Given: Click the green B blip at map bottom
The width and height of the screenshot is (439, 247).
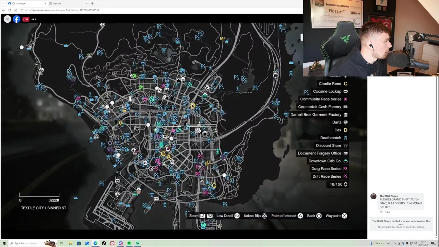Looking at the screenshot, I should (203, 225).
